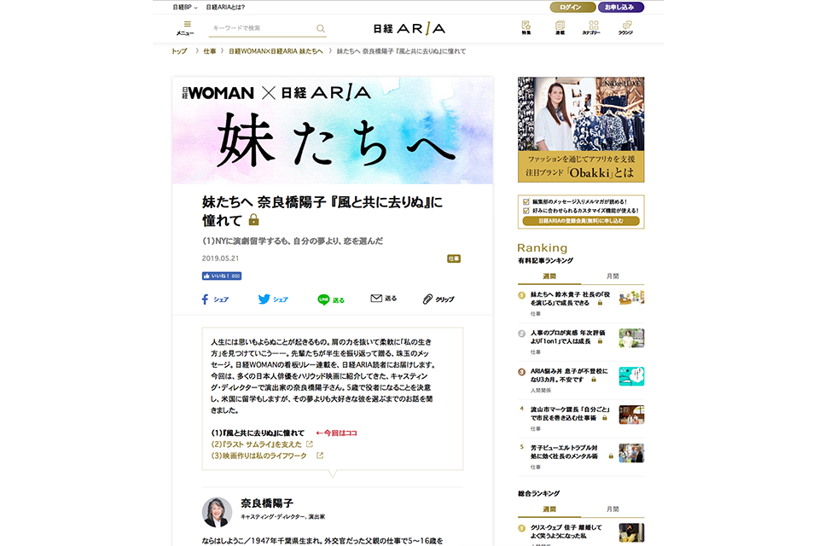Click the subtitle (1)NYに演劇留学するも
Screen dimensions: 819x546
[x=293, y=241]
